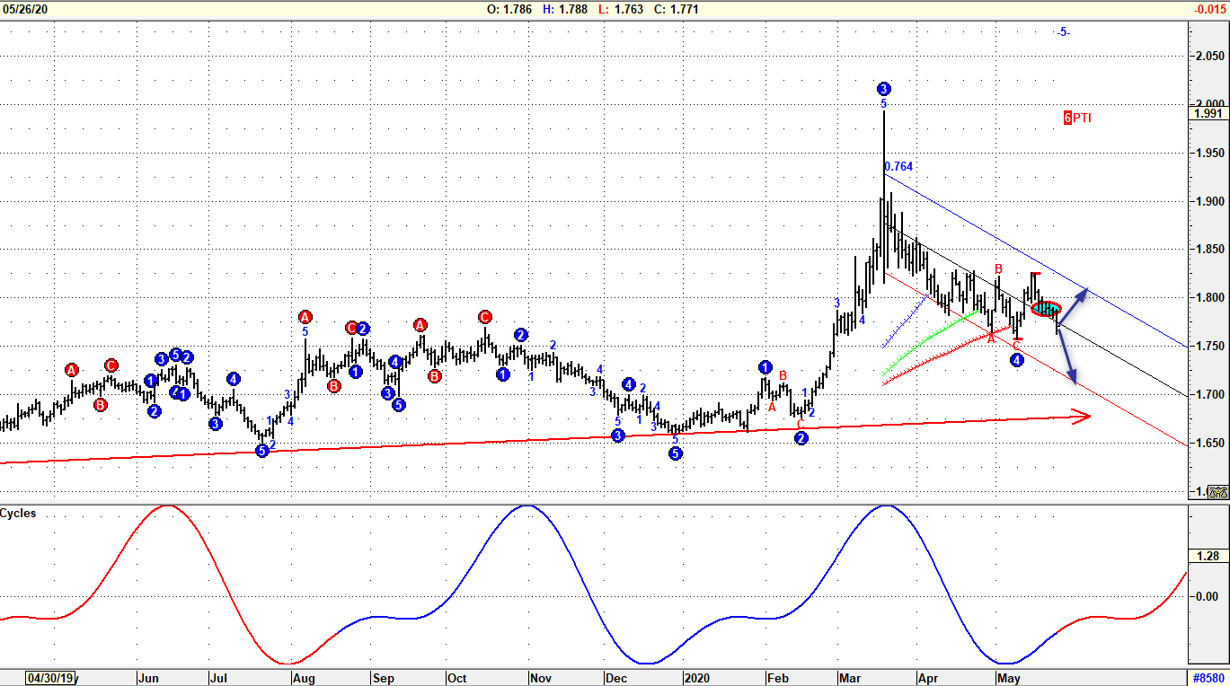Select the blue wave 3 circle at the March peak
This screenshot has width=1230, height=686.
coord(884,89)
